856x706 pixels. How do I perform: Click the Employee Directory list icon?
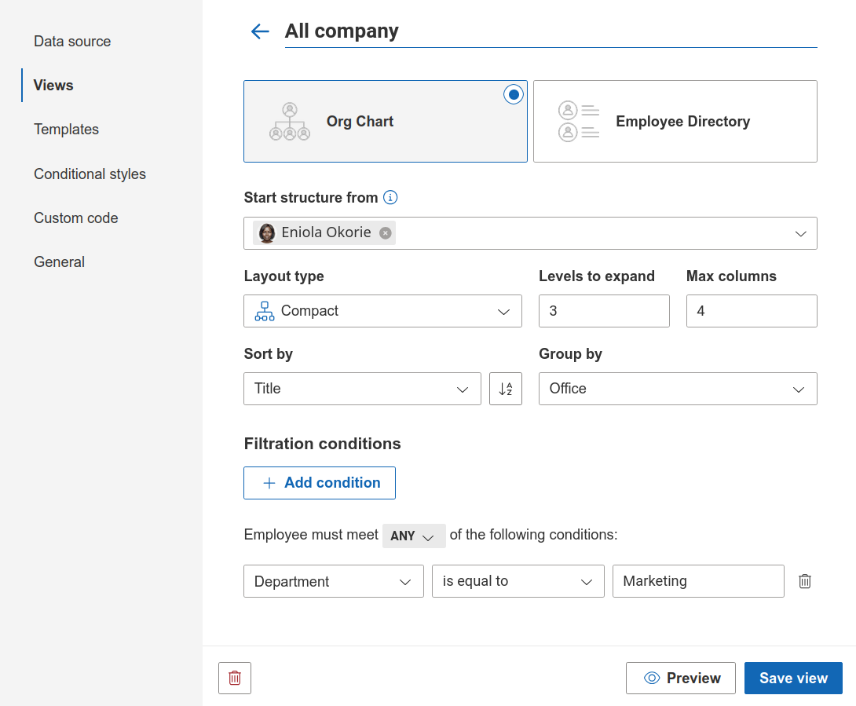579,121
